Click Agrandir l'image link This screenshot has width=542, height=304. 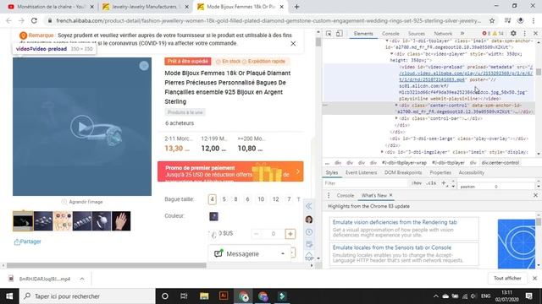click(x=82, y=202)
